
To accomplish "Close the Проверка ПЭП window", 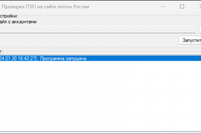I will pos(200,6).
